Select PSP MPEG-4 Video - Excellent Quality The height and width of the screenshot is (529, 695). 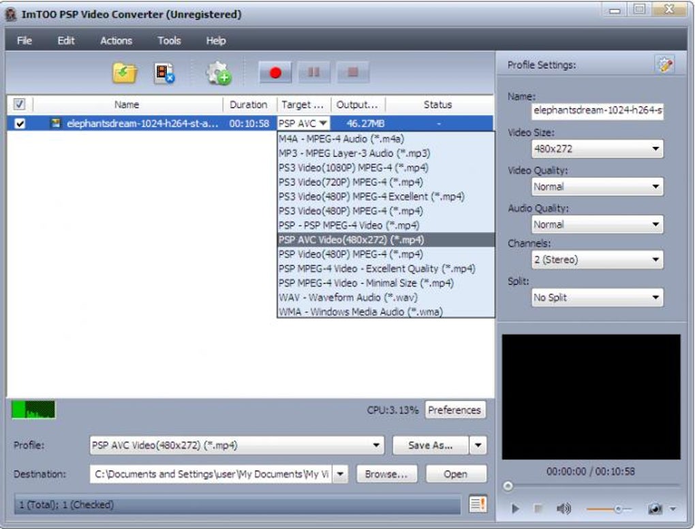point(386,268)
